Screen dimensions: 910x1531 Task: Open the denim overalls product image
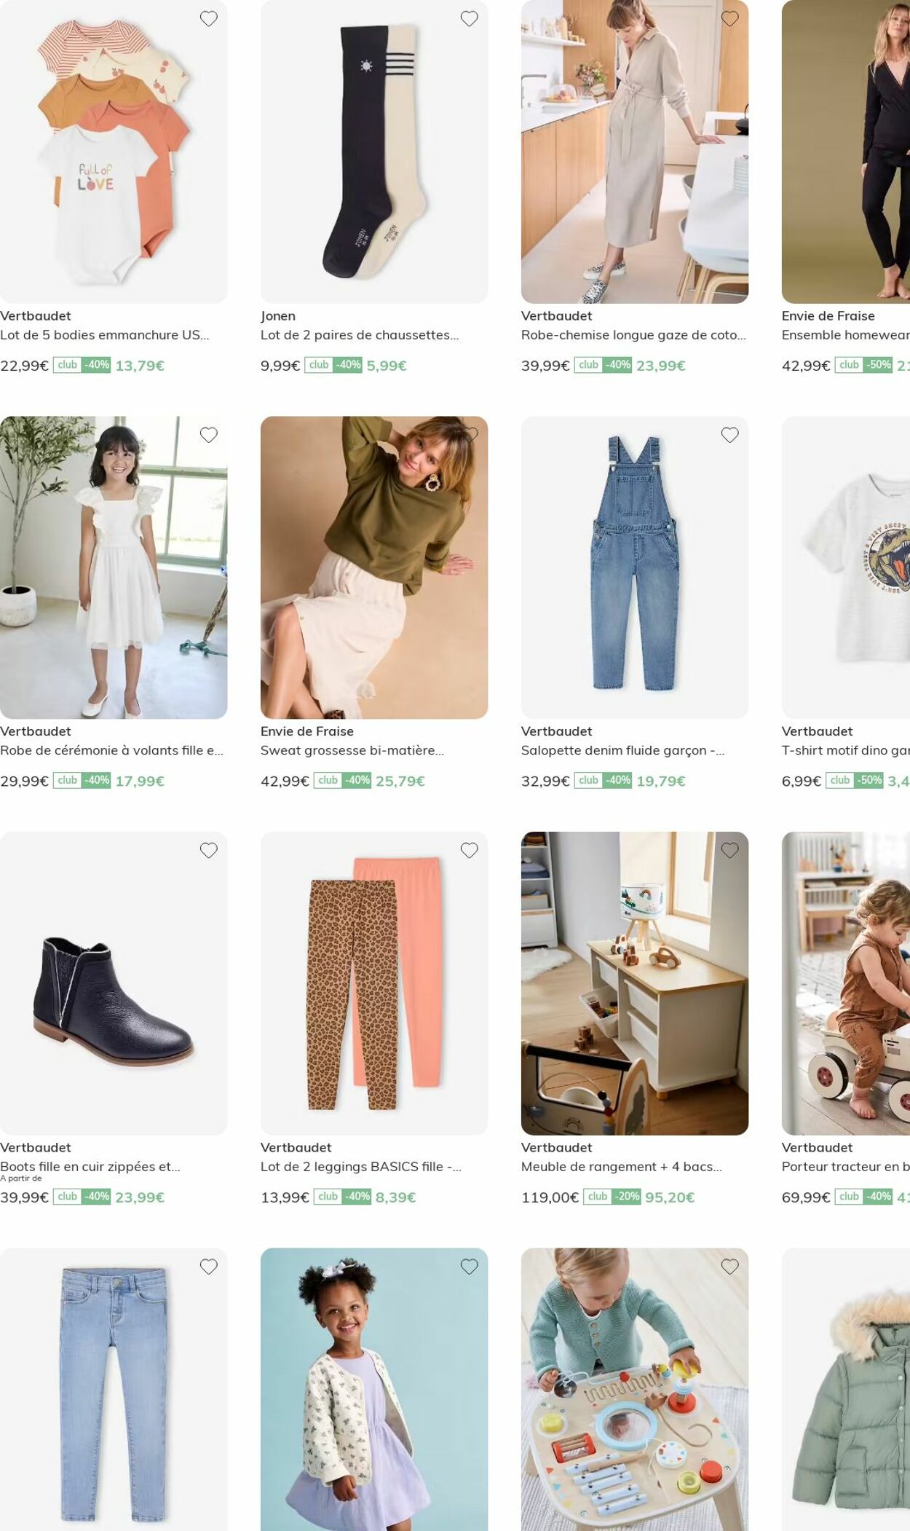click(x=635, y=567)
